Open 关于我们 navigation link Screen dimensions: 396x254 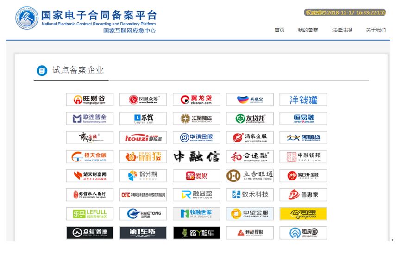(x=376, y=30)
